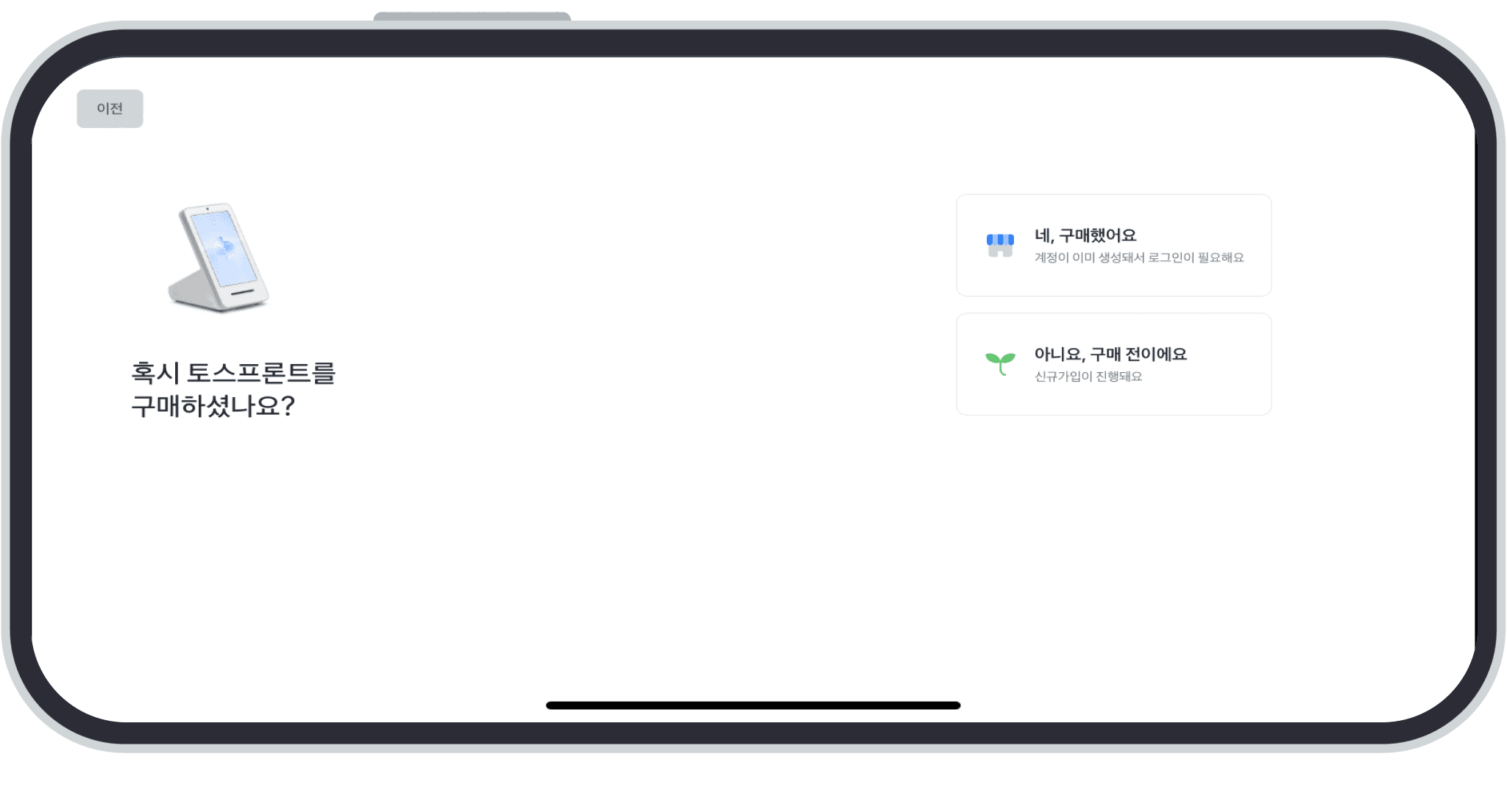Click the 혹시 토스프론트를 heading line

[233, 373]
